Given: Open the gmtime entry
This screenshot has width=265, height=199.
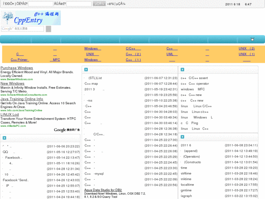Looking at the screenshot, I should pyautogui.click(x=186, y=190).
